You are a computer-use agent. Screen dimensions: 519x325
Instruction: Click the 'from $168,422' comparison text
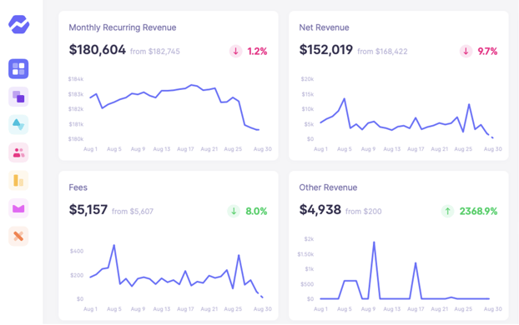[x=382, y=52]
